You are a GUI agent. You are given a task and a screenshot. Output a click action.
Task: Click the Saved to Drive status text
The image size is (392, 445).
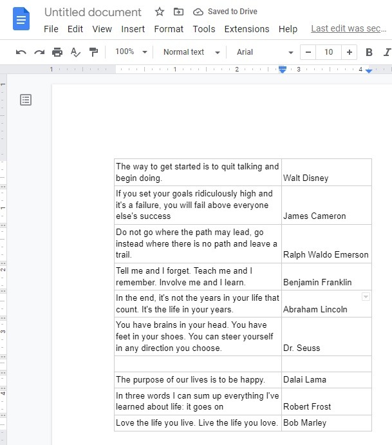click(x=232, y=12)
